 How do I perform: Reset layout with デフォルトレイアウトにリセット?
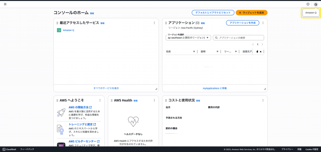[213, 13]
